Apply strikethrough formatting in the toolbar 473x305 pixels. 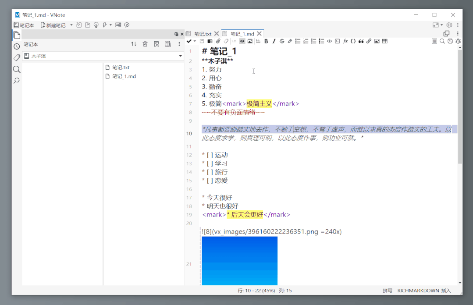282,41
